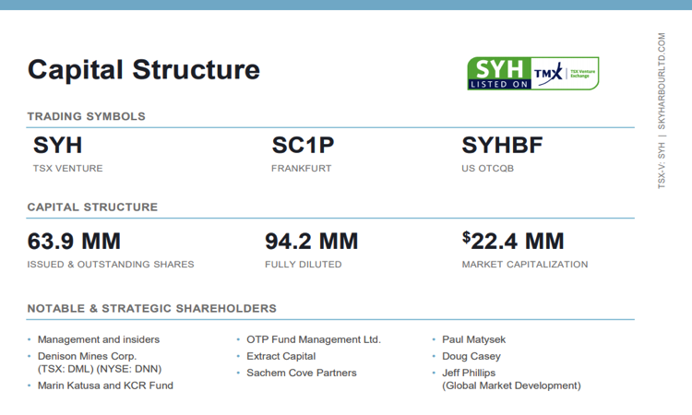Click ISSUED & OUTSTANDING SHARES label
Viewport: 692px width, 415px height.
[111, 264]
